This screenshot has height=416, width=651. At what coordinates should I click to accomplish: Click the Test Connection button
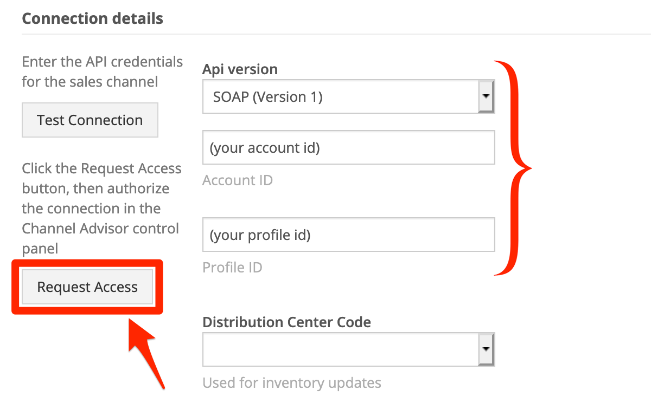pyautogui.click(x=90, y=120)
